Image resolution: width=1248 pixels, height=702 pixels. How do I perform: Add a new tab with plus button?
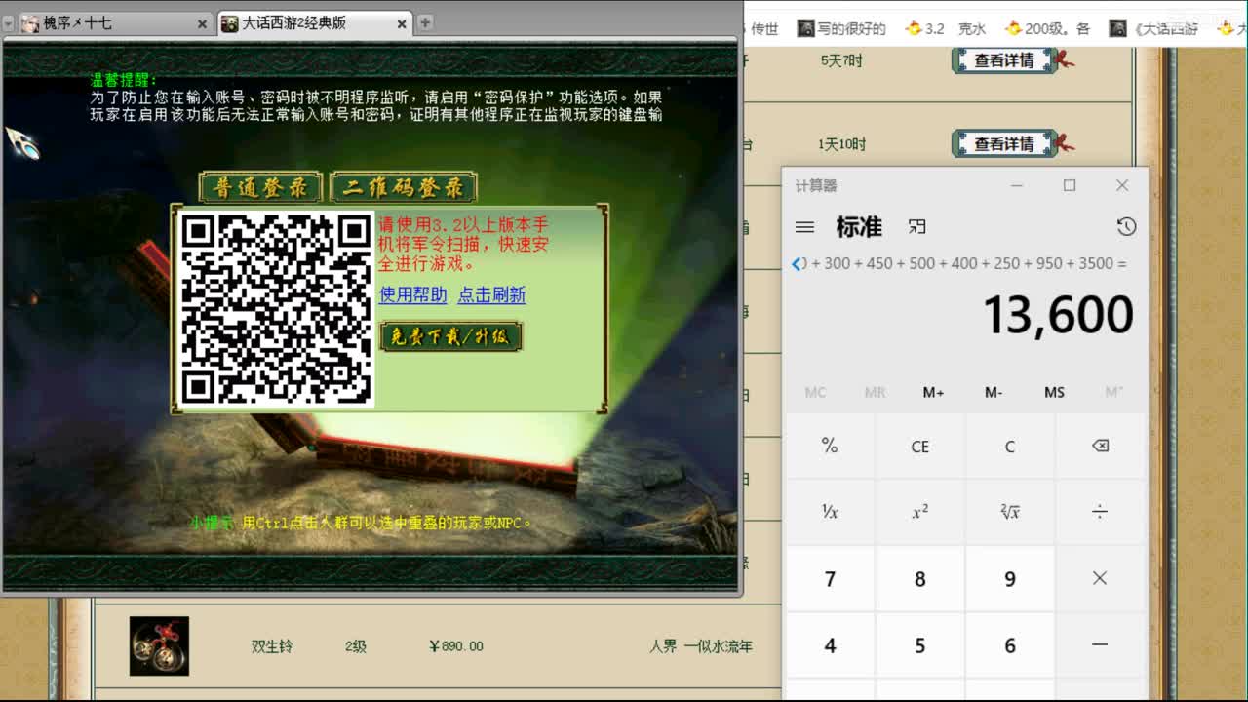[425, 23]
